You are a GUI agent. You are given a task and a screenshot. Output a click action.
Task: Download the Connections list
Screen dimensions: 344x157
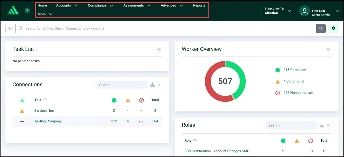coord(153,85)
